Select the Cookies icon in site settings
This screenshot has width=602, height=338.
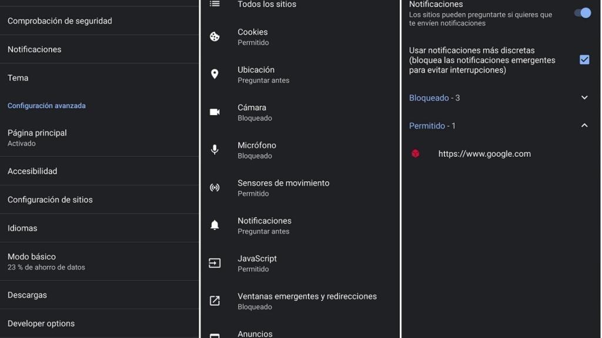tap(215, 36)
